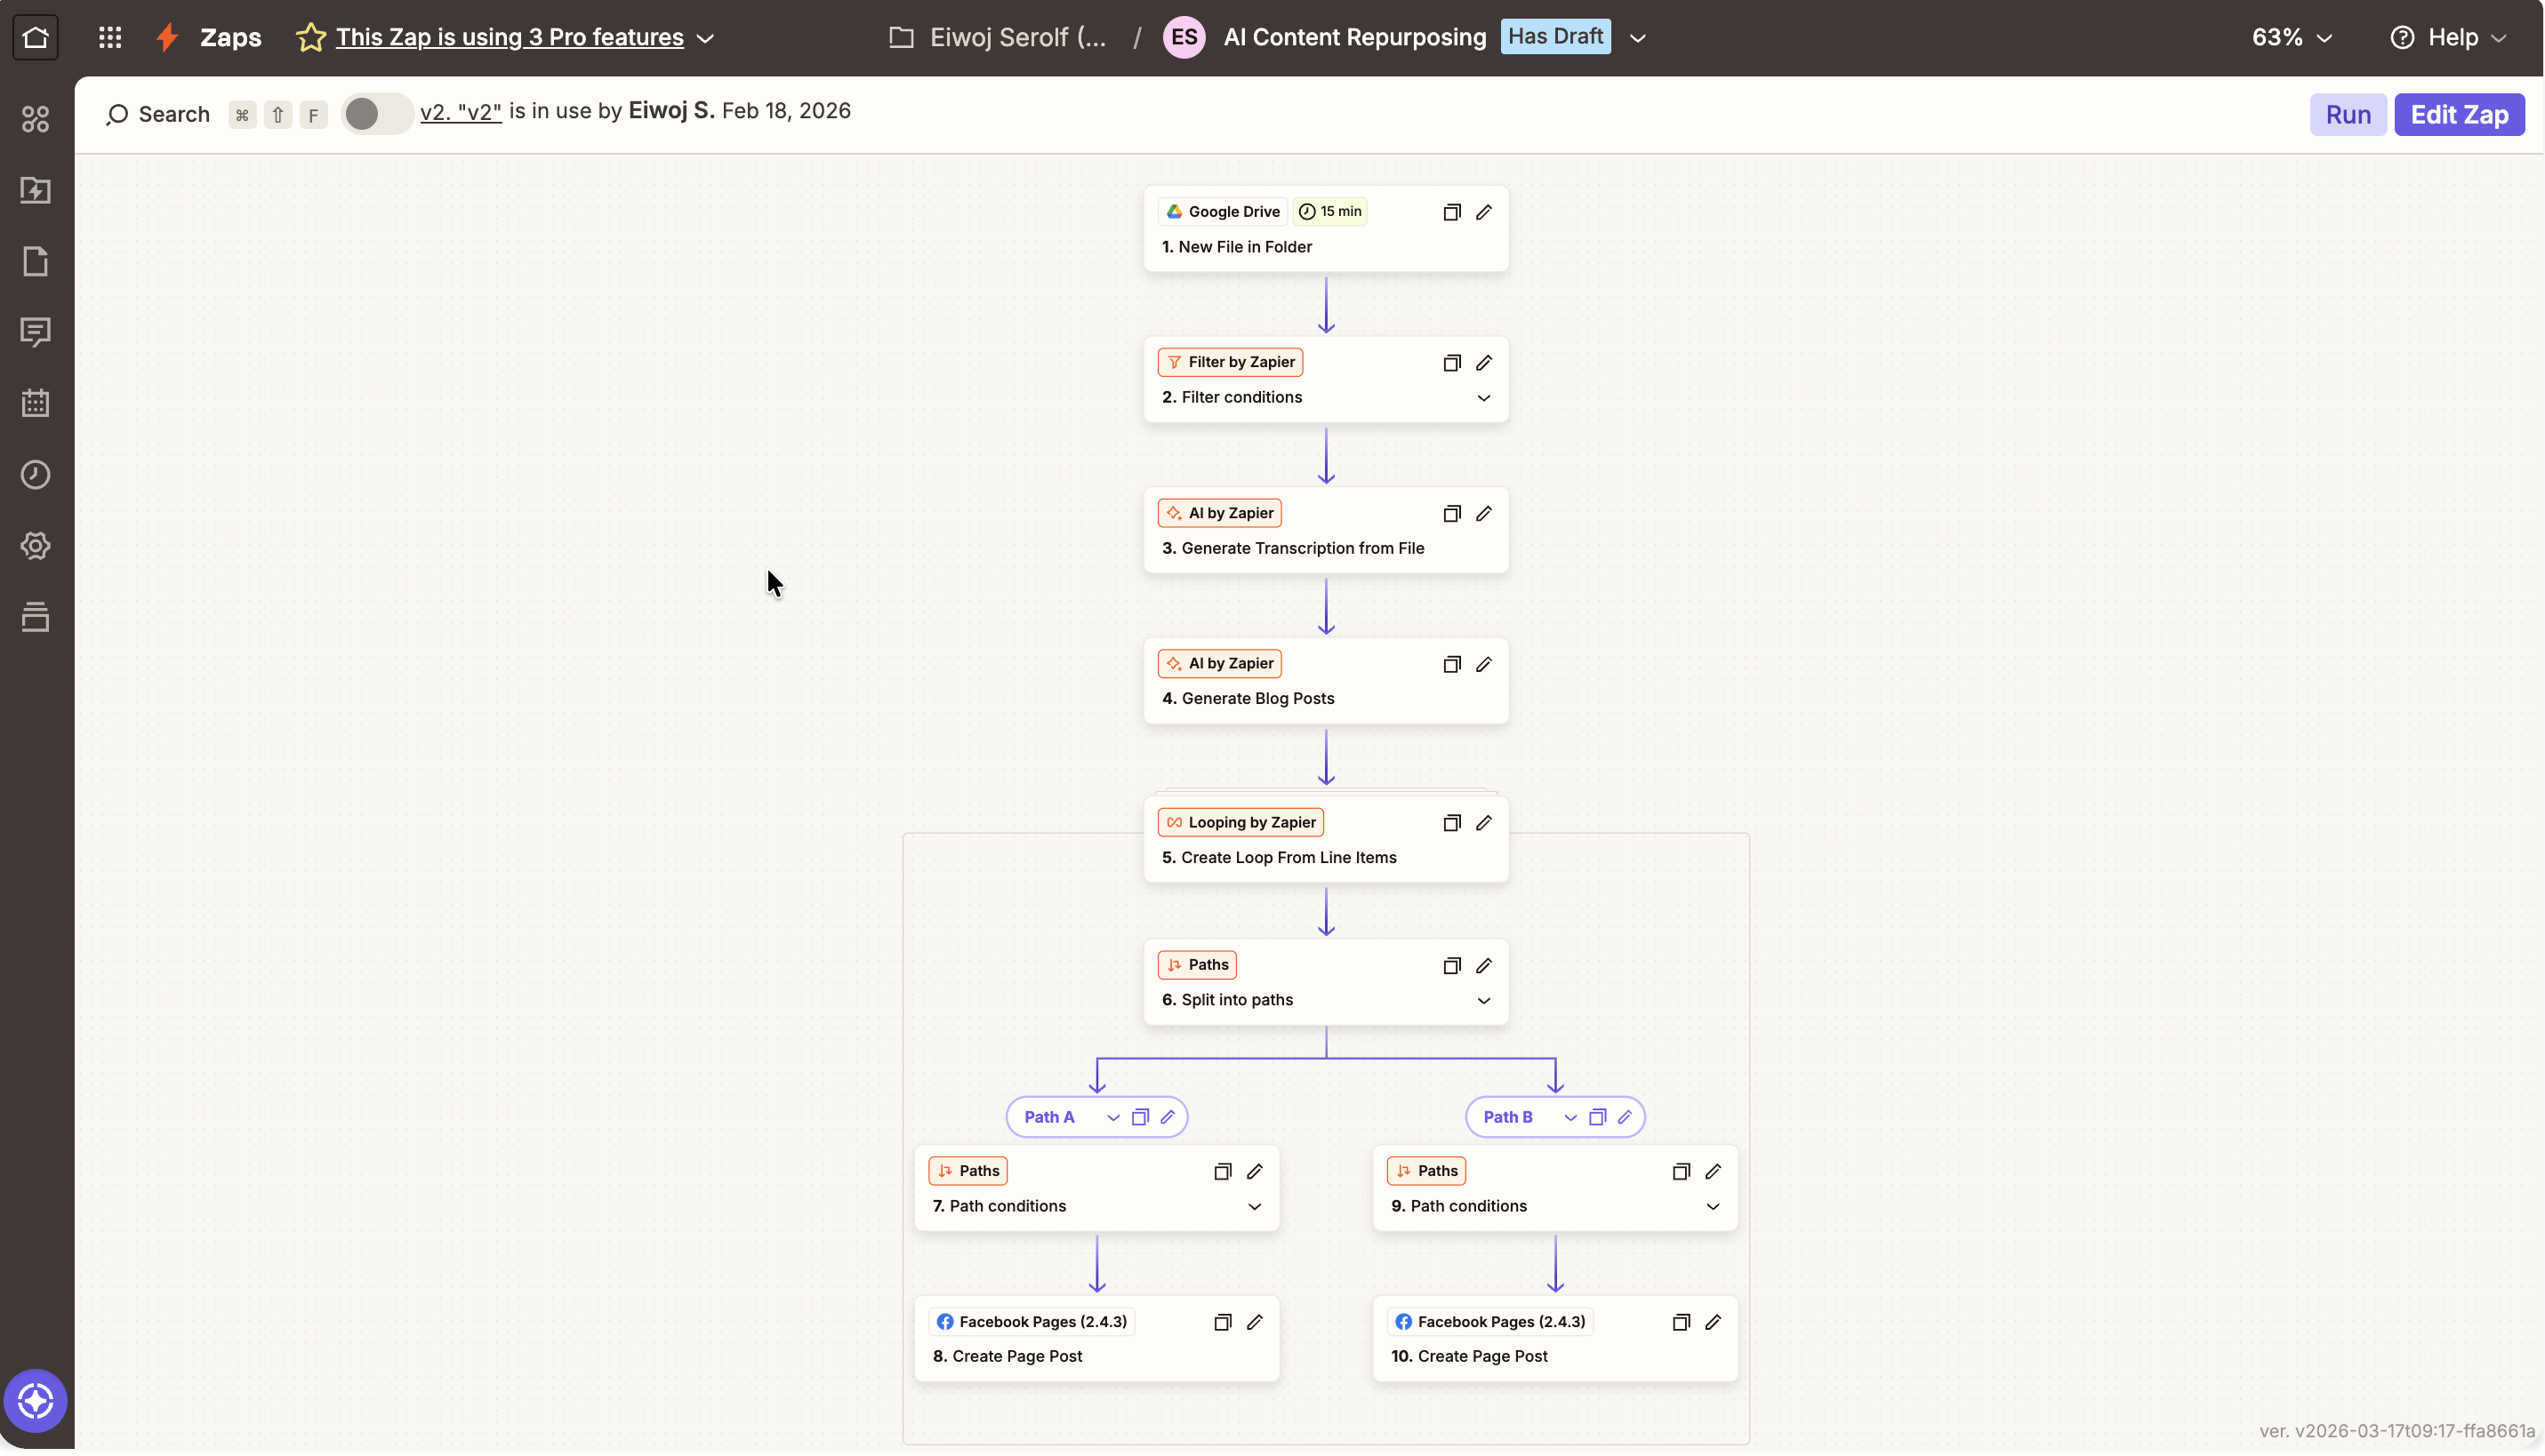Click the calendar icon in left sidebar
This screenshot has width=2545, height=1456.
click(35, 404)
